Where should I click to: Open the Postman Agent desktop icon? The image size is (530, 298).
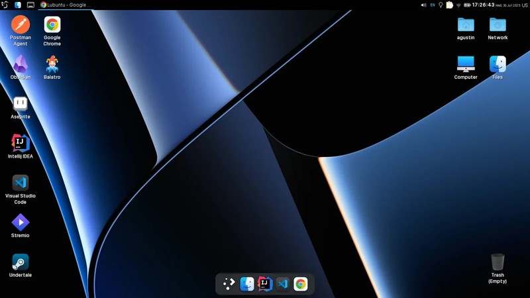[21, 30]
